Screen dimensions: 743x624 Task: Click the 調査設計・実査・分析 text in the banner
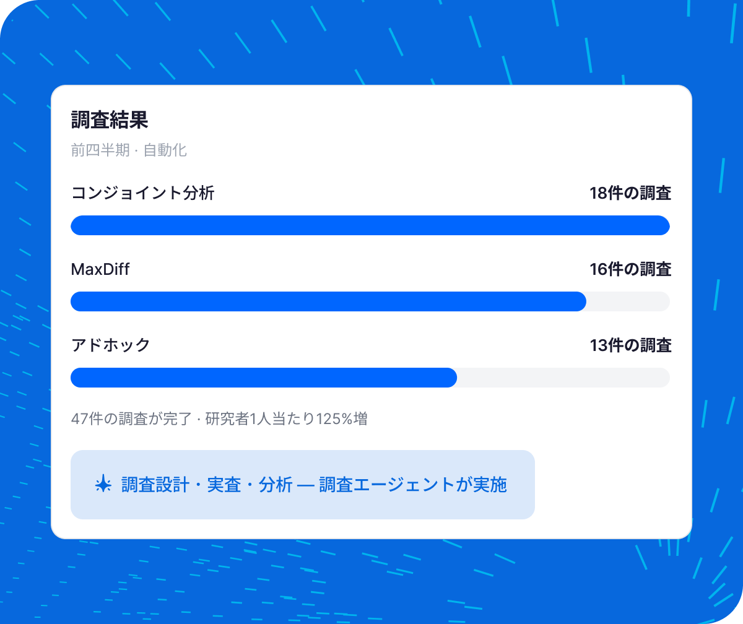pyautogui.click(x=207, y=485)
